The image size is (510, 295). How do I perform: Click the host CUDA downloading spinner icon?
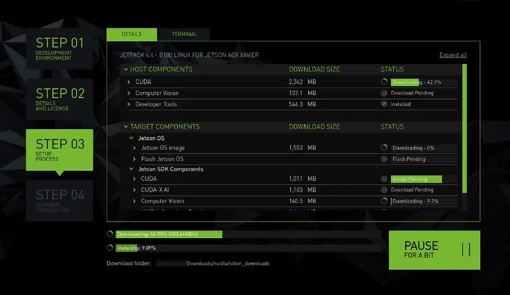tap(384, 82)
